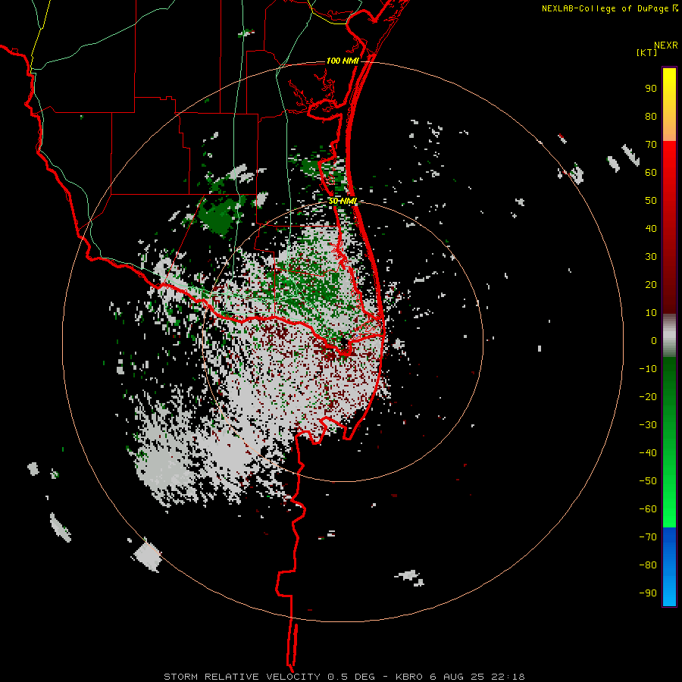The width and height of the screenshot is (682, 682).
Task: Select the 20 value on velocity scale
Action: tap(651, 285)
